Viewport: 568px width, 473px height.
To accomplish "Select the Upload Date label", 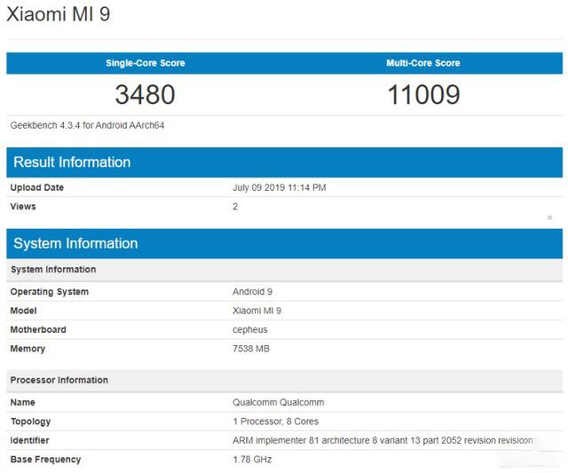I will 37,187.
